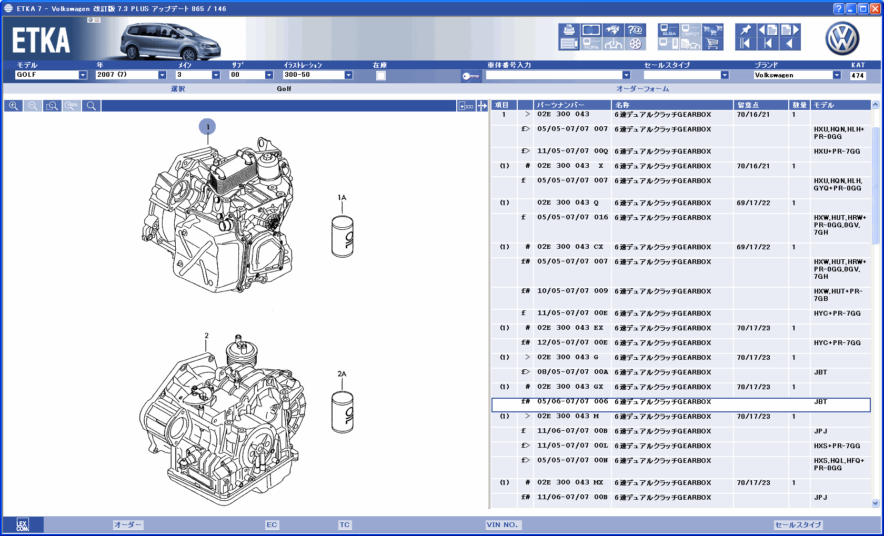Screen dimensions: 884x536
Task: Click the LEX COM logo icon
Action: click(x=22, y=525)
